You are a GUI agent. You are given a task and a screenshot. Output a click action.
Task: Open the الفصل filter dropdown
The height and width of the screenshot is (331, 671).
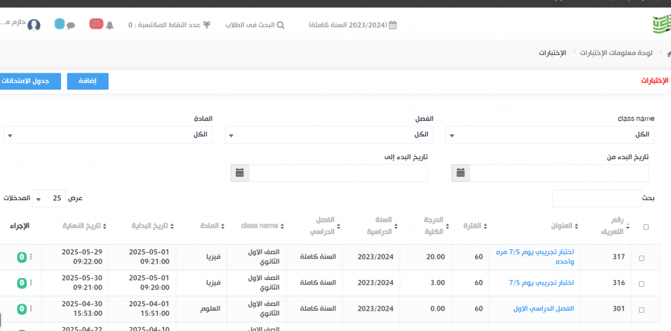coord(329,135)
